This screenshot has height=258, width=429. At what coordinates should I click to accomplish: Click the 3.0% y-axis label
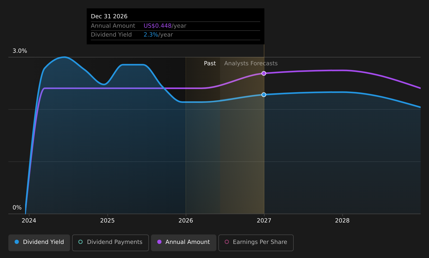tap(20, 51)
